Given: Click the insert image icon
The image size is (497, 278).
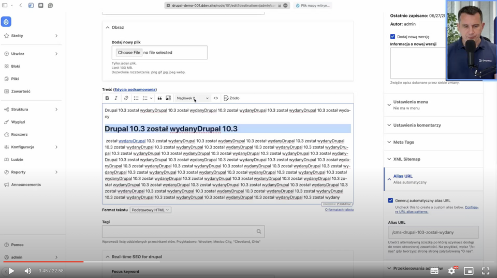Looking at the screenshot, I should (168, 98).
